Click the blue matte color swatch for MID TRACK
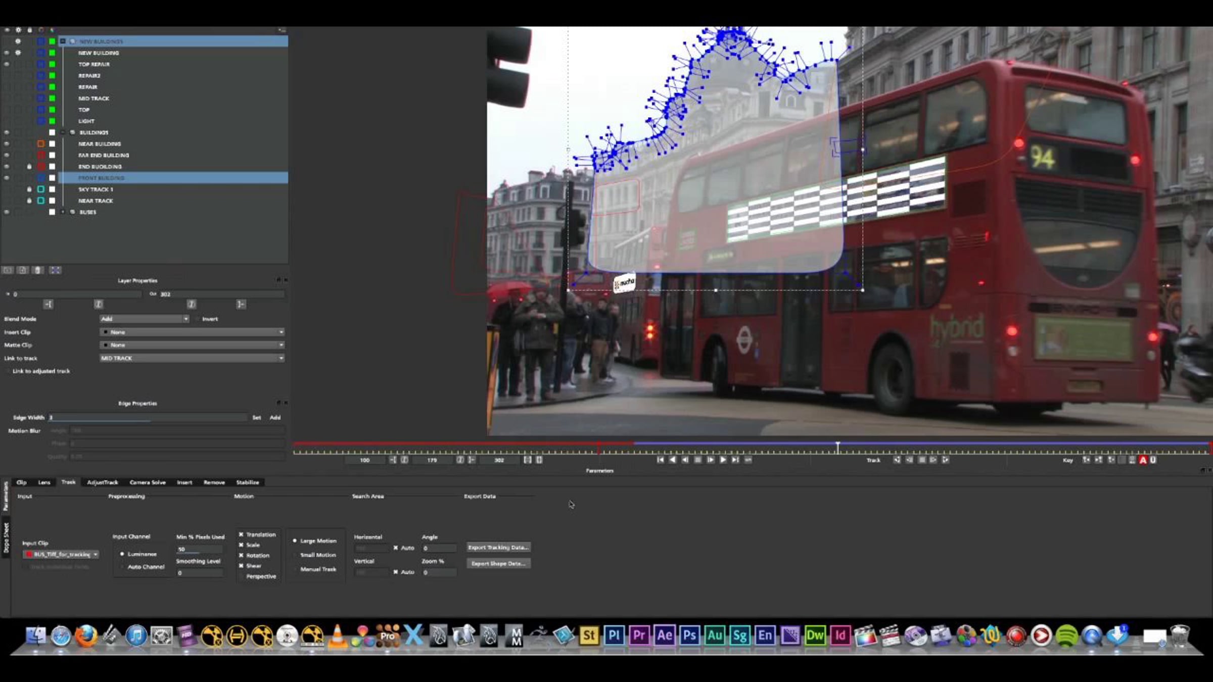The image size is (1213, 682). (41, 99)
